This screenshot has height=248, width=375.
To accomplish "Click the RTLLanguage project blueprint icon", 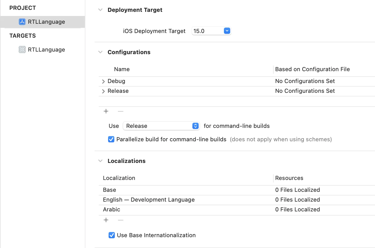I will [x=22, y=22].
